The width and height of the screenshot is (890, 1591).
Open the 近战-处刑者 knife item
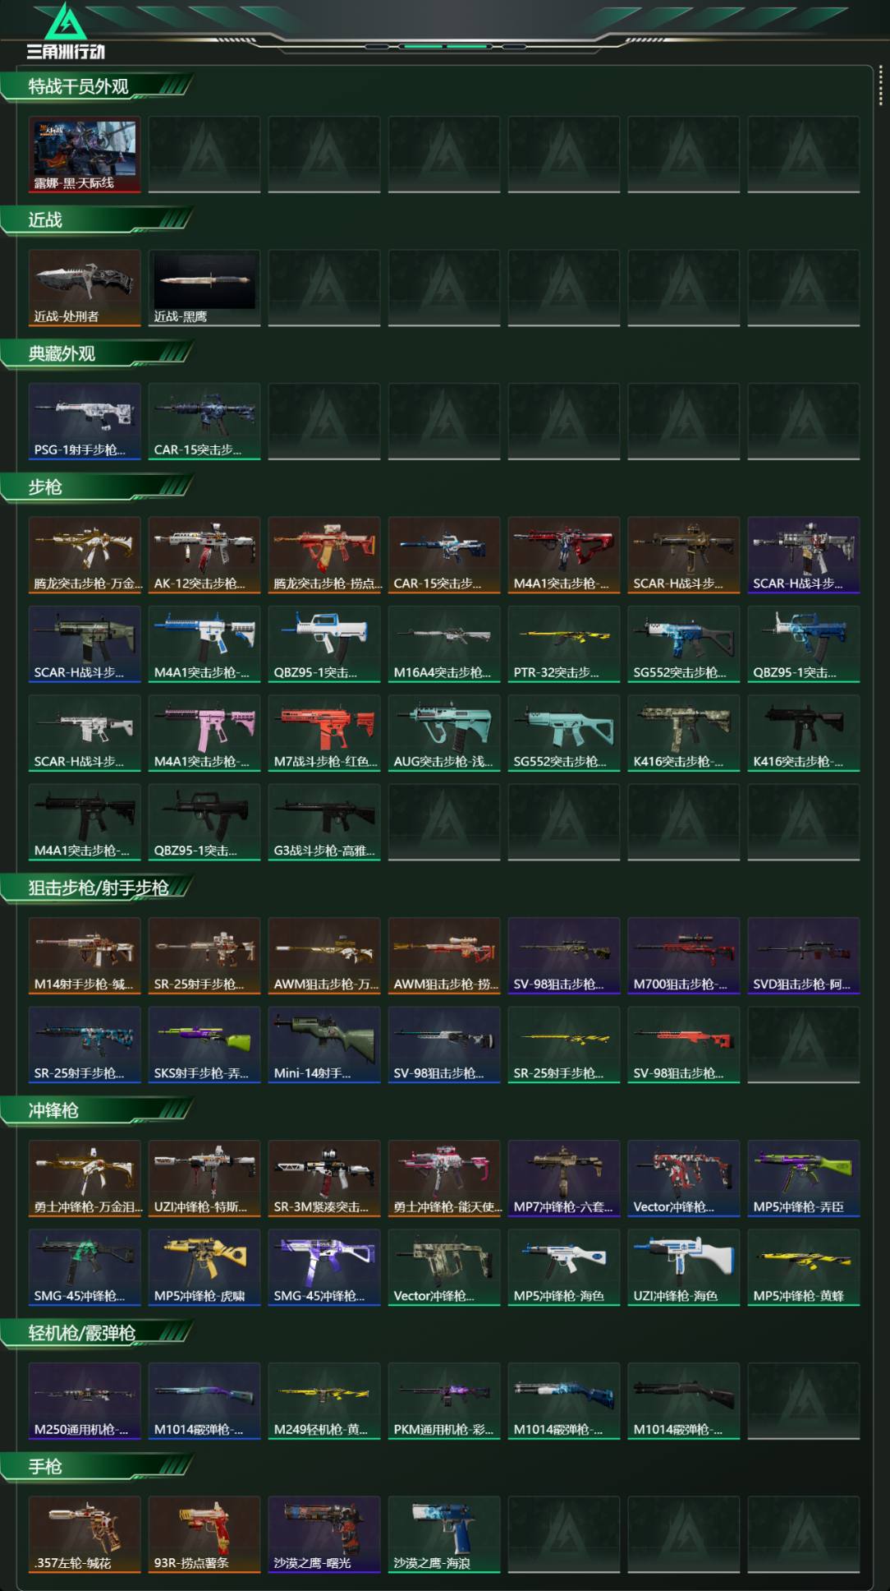(85, 288)
